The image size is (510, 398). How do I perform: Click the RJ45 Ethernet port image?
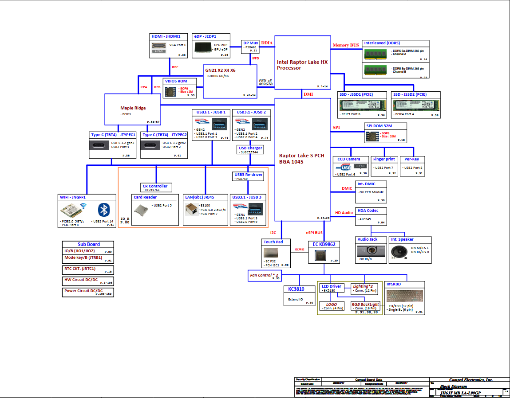click(192, 208)
